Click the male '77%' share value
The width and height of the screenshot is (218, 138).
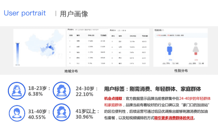(168, 63)
